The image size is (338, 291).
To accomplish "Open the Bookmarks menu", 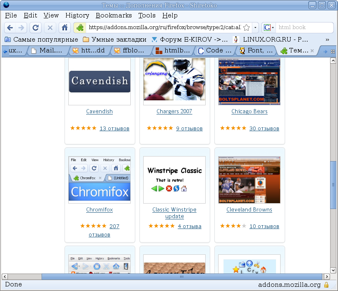I will [x=114, y=15].
